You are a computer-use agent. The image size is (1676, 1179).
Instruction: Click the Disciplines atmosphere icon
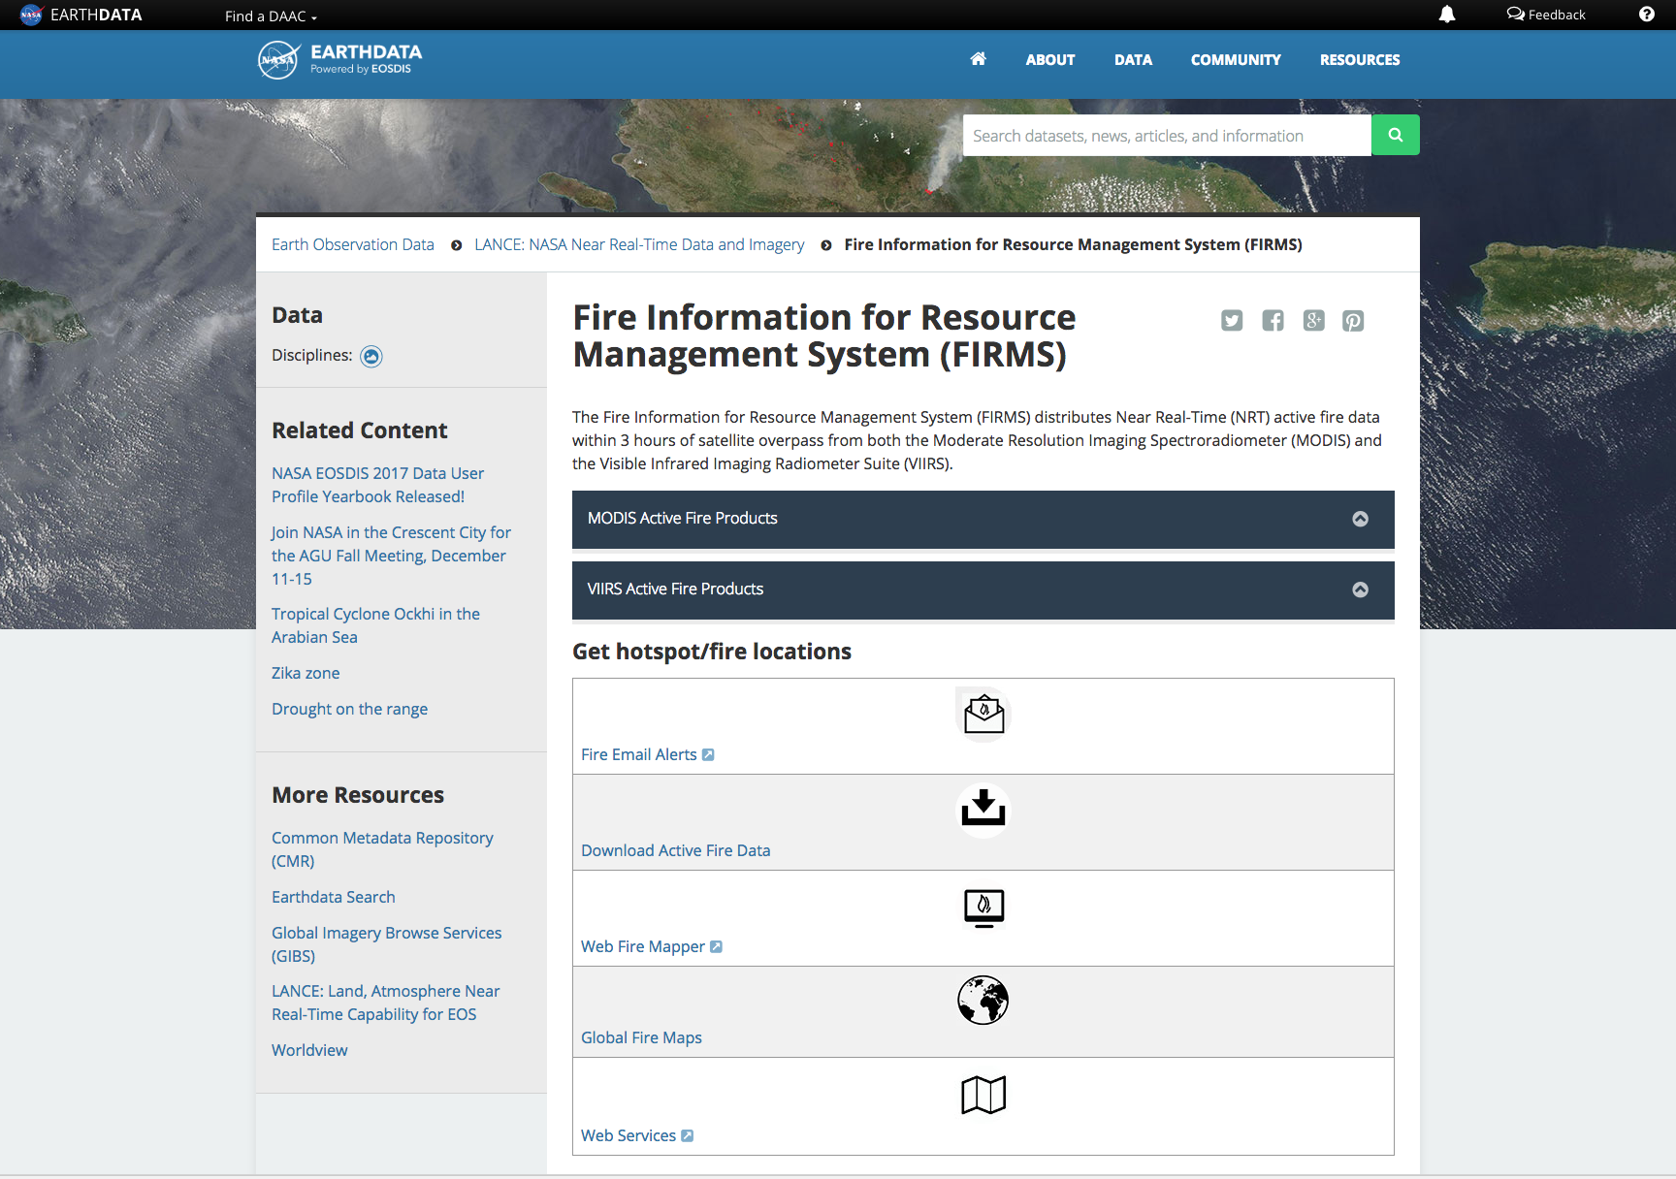point(371,356)
